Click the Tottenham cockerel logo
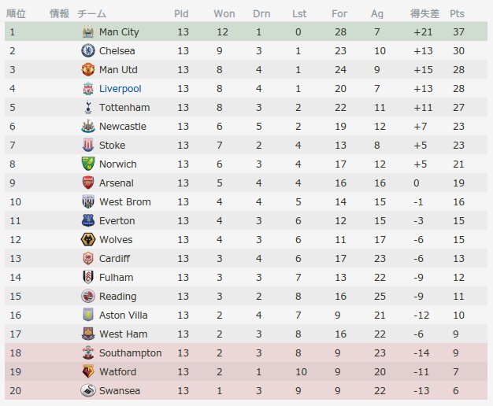Image resolution: width=493 pixels, height=406 pixels. pos(88,107)
